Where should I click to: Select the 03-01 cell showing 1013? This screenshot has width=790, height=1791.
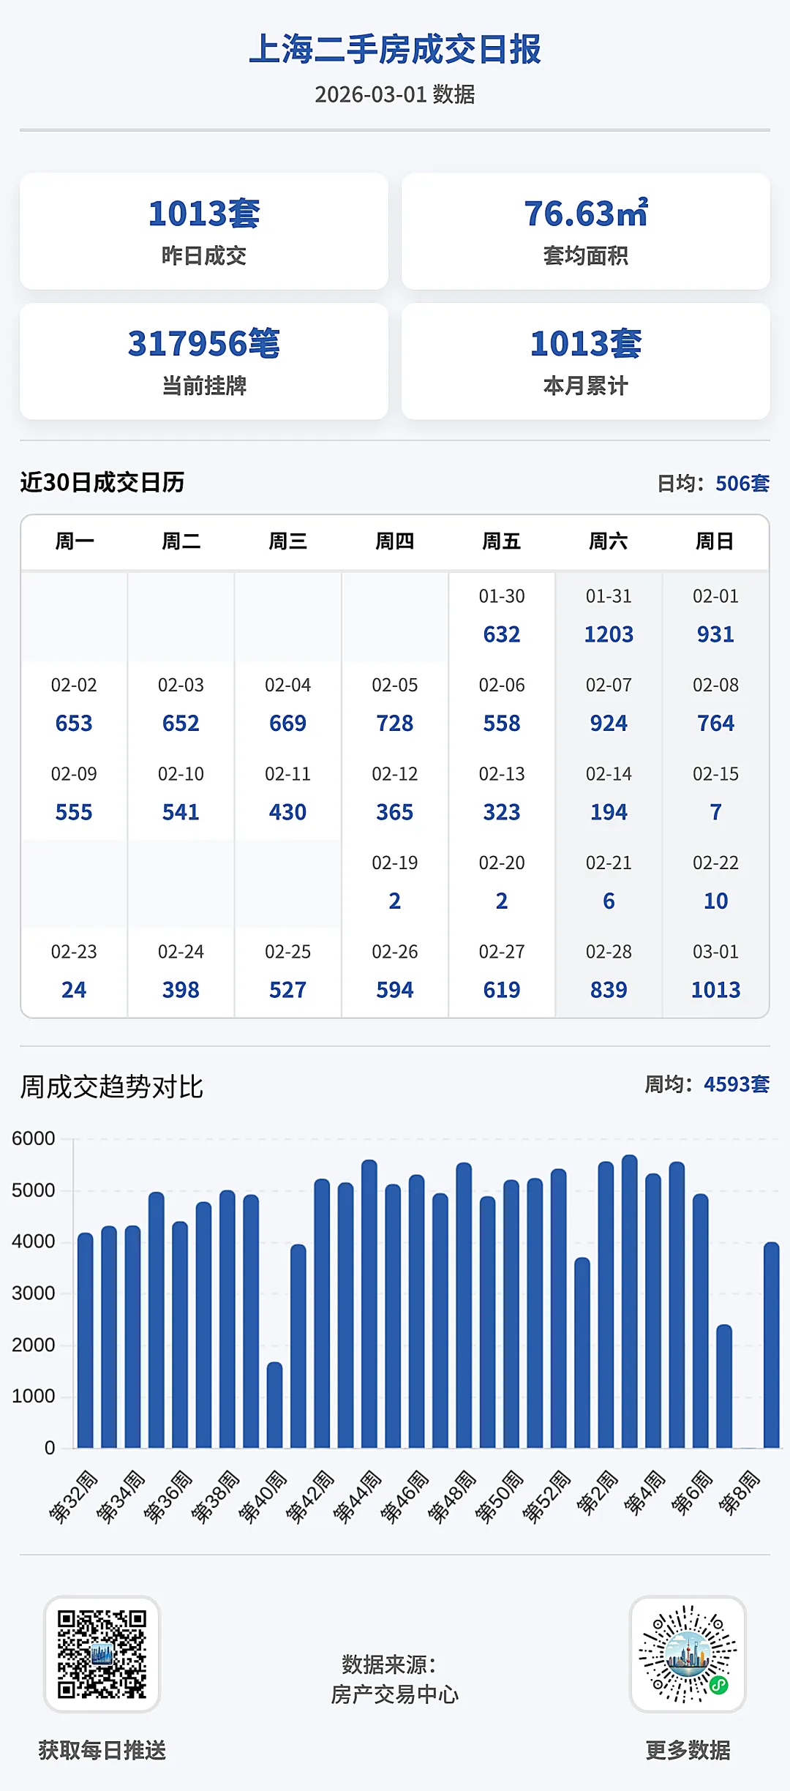[715, 972]
